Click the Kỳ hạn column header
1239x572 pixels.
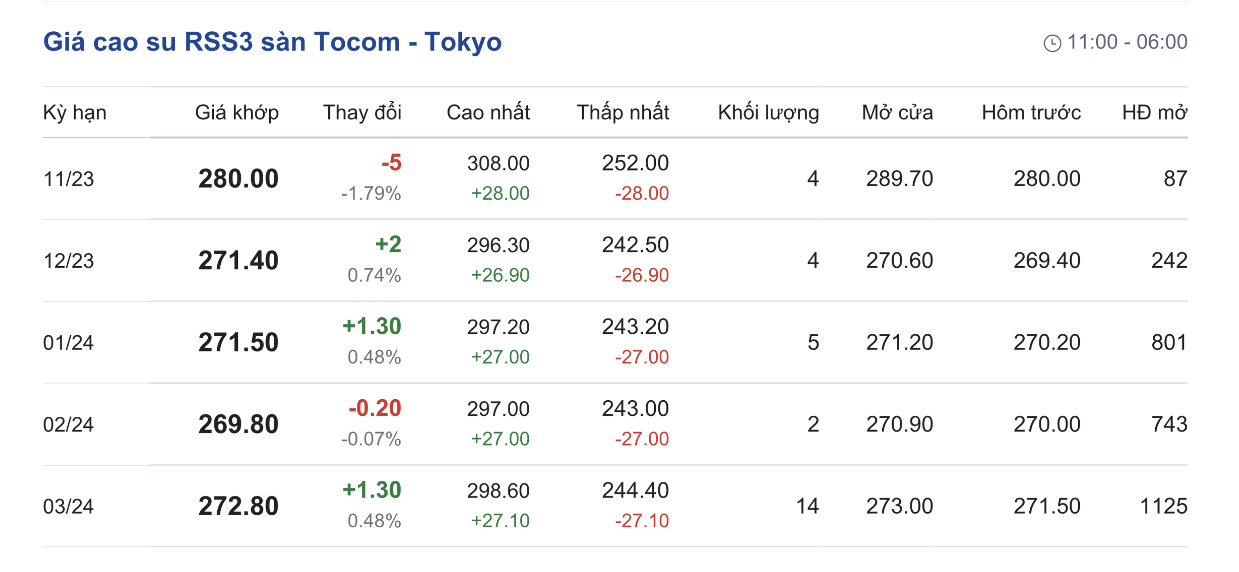tap(75, 112)
